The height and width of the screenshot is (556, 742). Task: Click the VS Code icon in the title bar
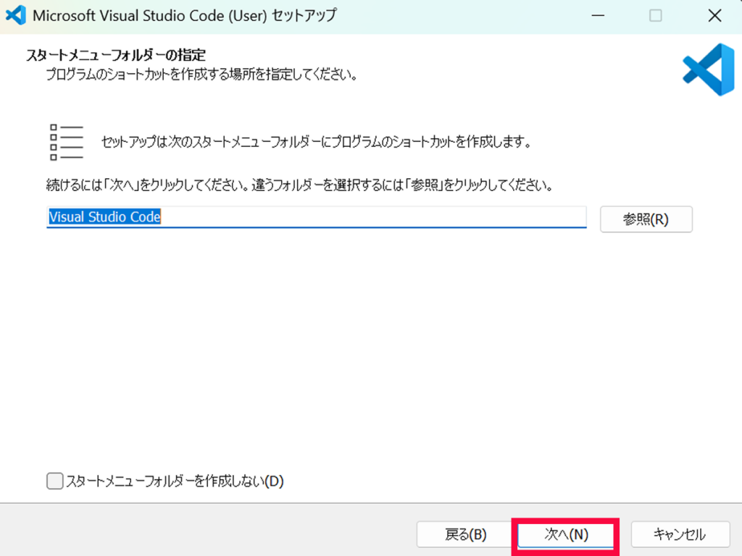coord(16,14)
